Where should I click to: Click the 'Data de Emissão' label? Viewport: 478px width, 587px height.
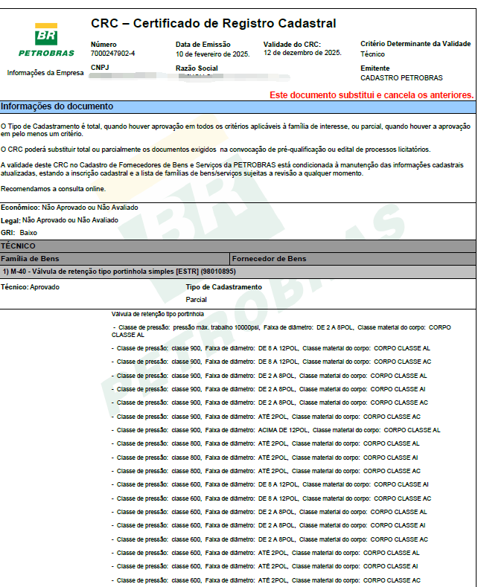pos(203,45)
